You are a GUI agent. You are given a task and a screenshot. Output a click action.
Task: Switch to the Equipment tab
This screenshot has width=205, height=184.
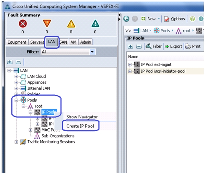17,42
